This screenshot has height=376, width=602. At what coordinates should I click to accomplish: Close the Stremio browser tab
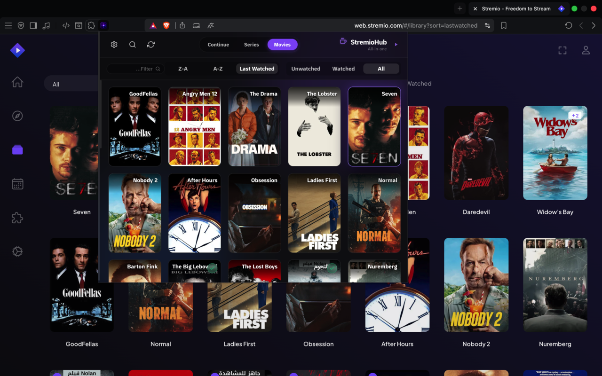point(475,8)
